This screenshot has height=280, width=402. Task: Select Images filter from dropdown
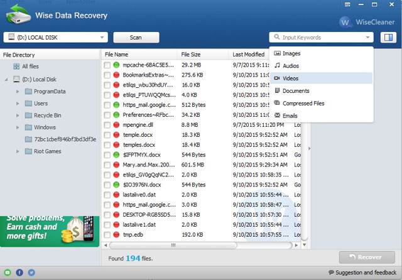tap(321, 53)
